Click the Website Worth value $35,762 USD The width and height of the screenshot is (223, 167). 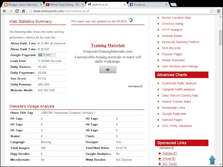(46, 90)
